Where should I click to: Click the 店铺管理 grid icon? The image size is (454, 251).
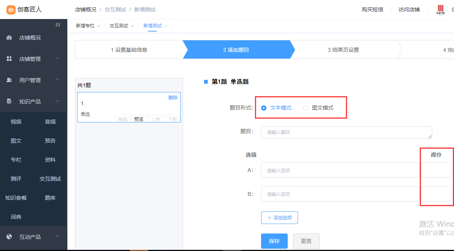point(10,59)
